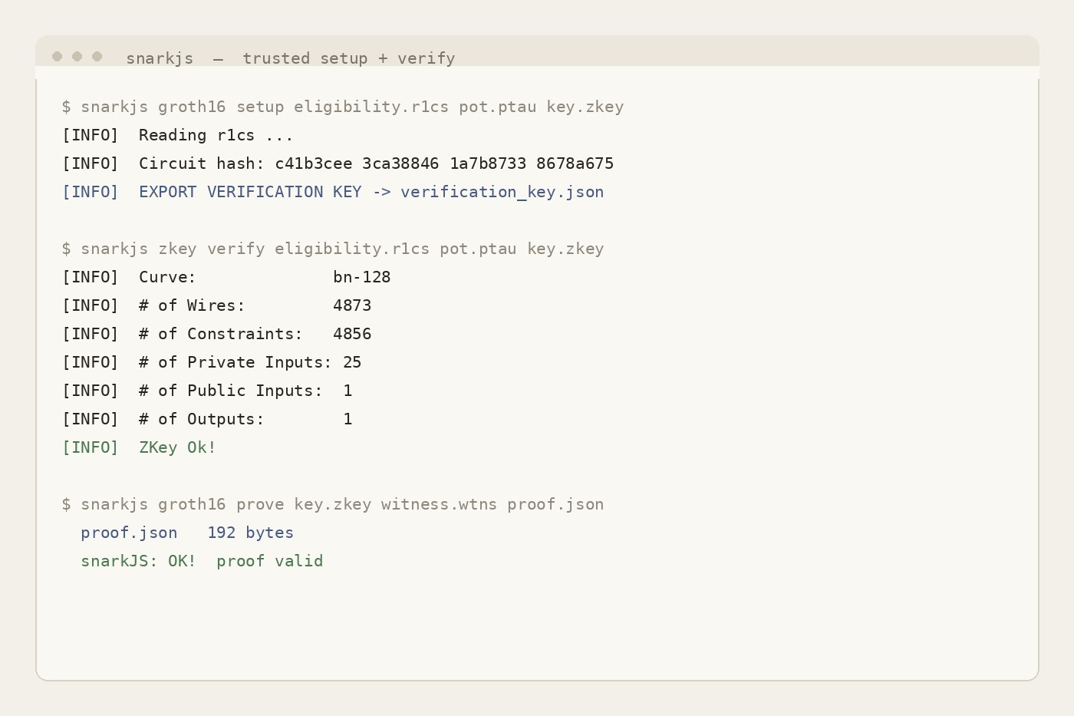Click the 'snarkjs groth16 setup' command line
Image resolution: width=1074 pixels, height=716 pixels.
343,107
